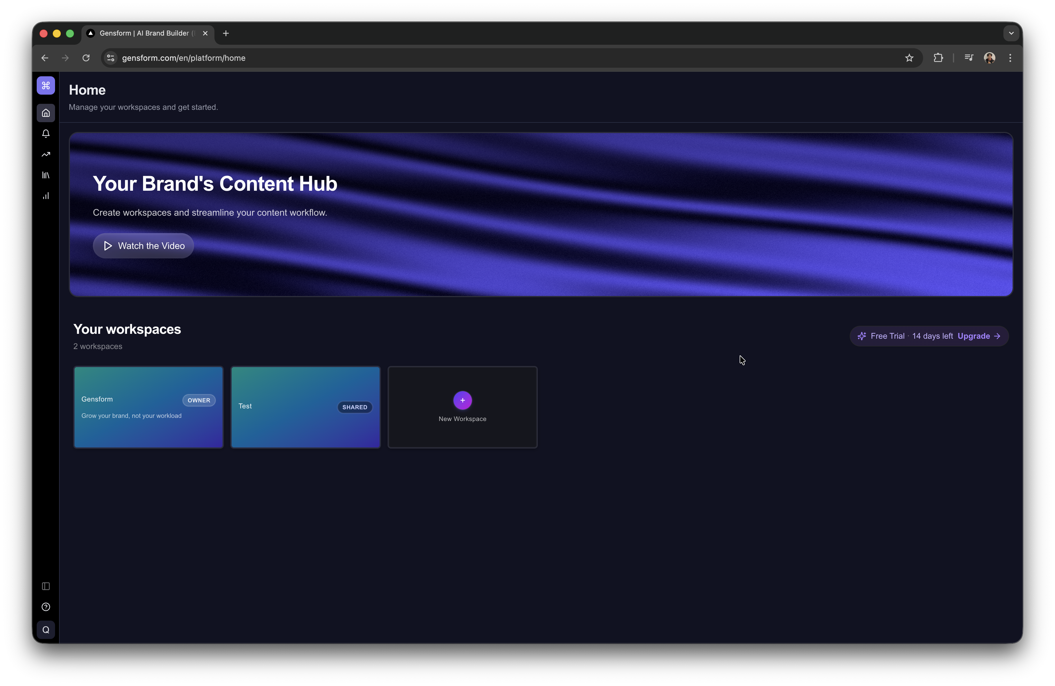The height and width of the screenshot is (686, 1055).
Task: Select the trends sidebar icon
Action: pyautogui.click(x=46, y=154)
